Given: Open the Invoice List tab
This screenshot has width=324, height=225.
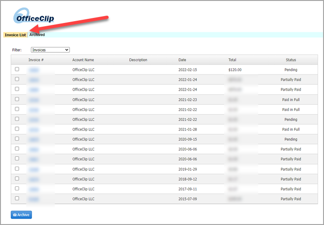Looking at the screenshot, I should click(15, 35).
